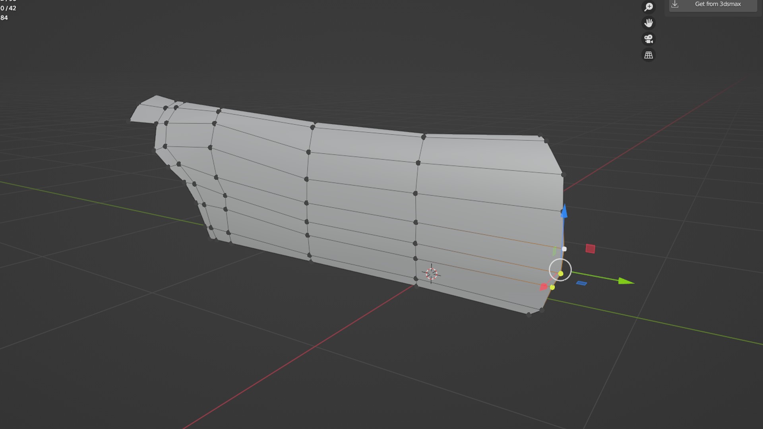Grab the red X-axis gizmo arrow

(544, 287)
